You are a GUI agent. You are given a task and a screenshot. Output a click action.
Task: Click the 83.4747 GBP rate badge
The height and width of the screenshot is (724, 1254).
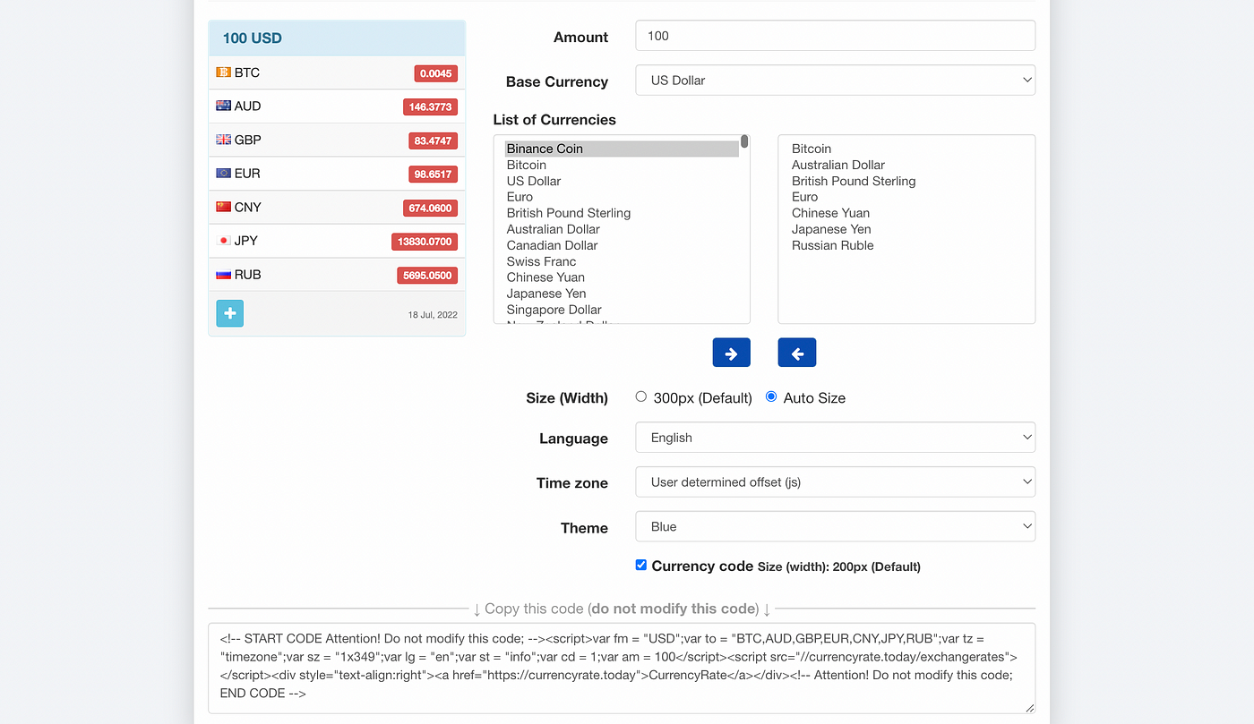(433, 141)
